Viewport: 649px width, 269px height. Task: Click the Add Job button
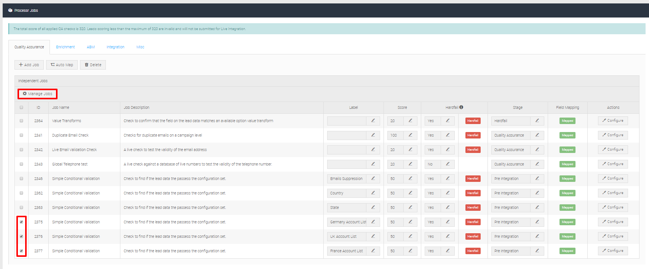click(x=29, y=65)
